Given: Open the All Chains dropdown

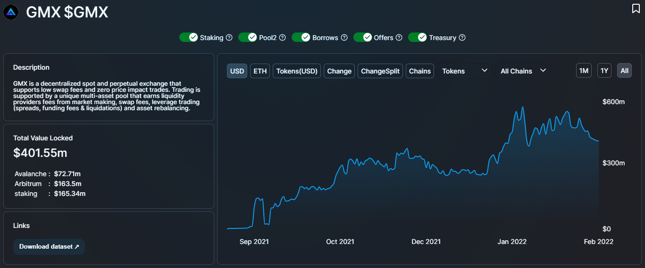Looking at the screenshot, I should [x=523, y=71].
